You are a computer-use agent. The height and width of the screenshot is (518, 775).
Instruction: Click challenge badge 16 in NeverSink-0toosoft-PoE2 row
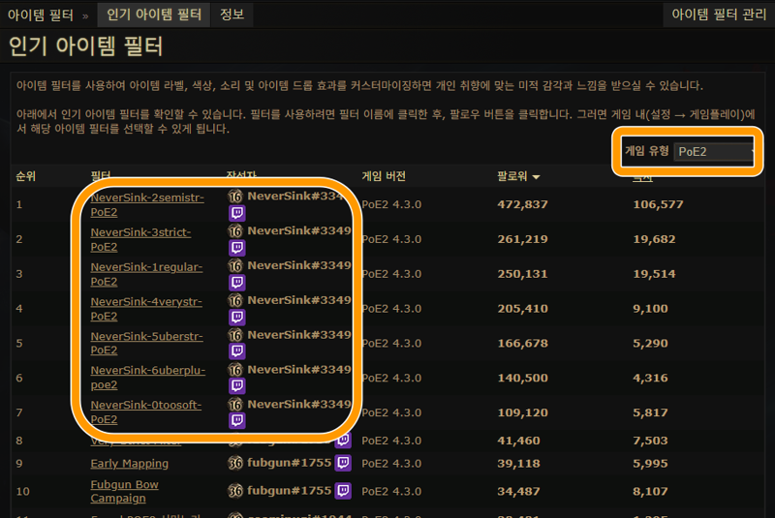pos(235,404)
